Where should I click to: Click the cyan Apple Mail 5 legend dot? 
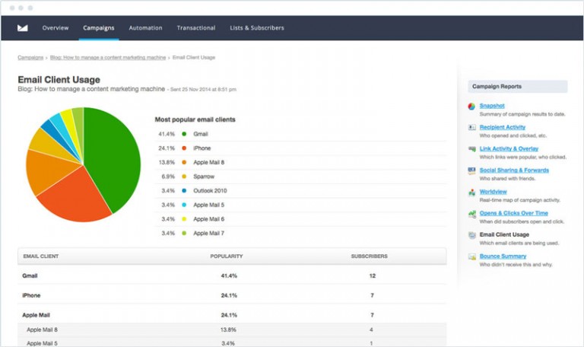coord(184,205)
